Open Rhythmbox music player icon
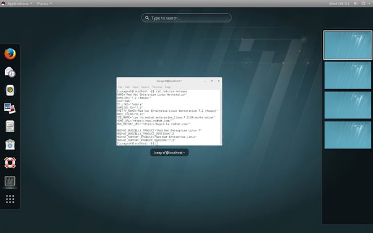373x233 pixels. coord(10,90)
